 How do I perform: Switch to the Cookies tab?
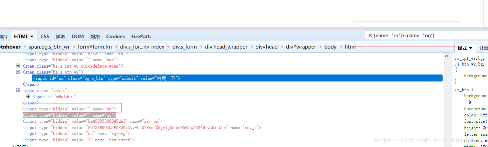115,37
